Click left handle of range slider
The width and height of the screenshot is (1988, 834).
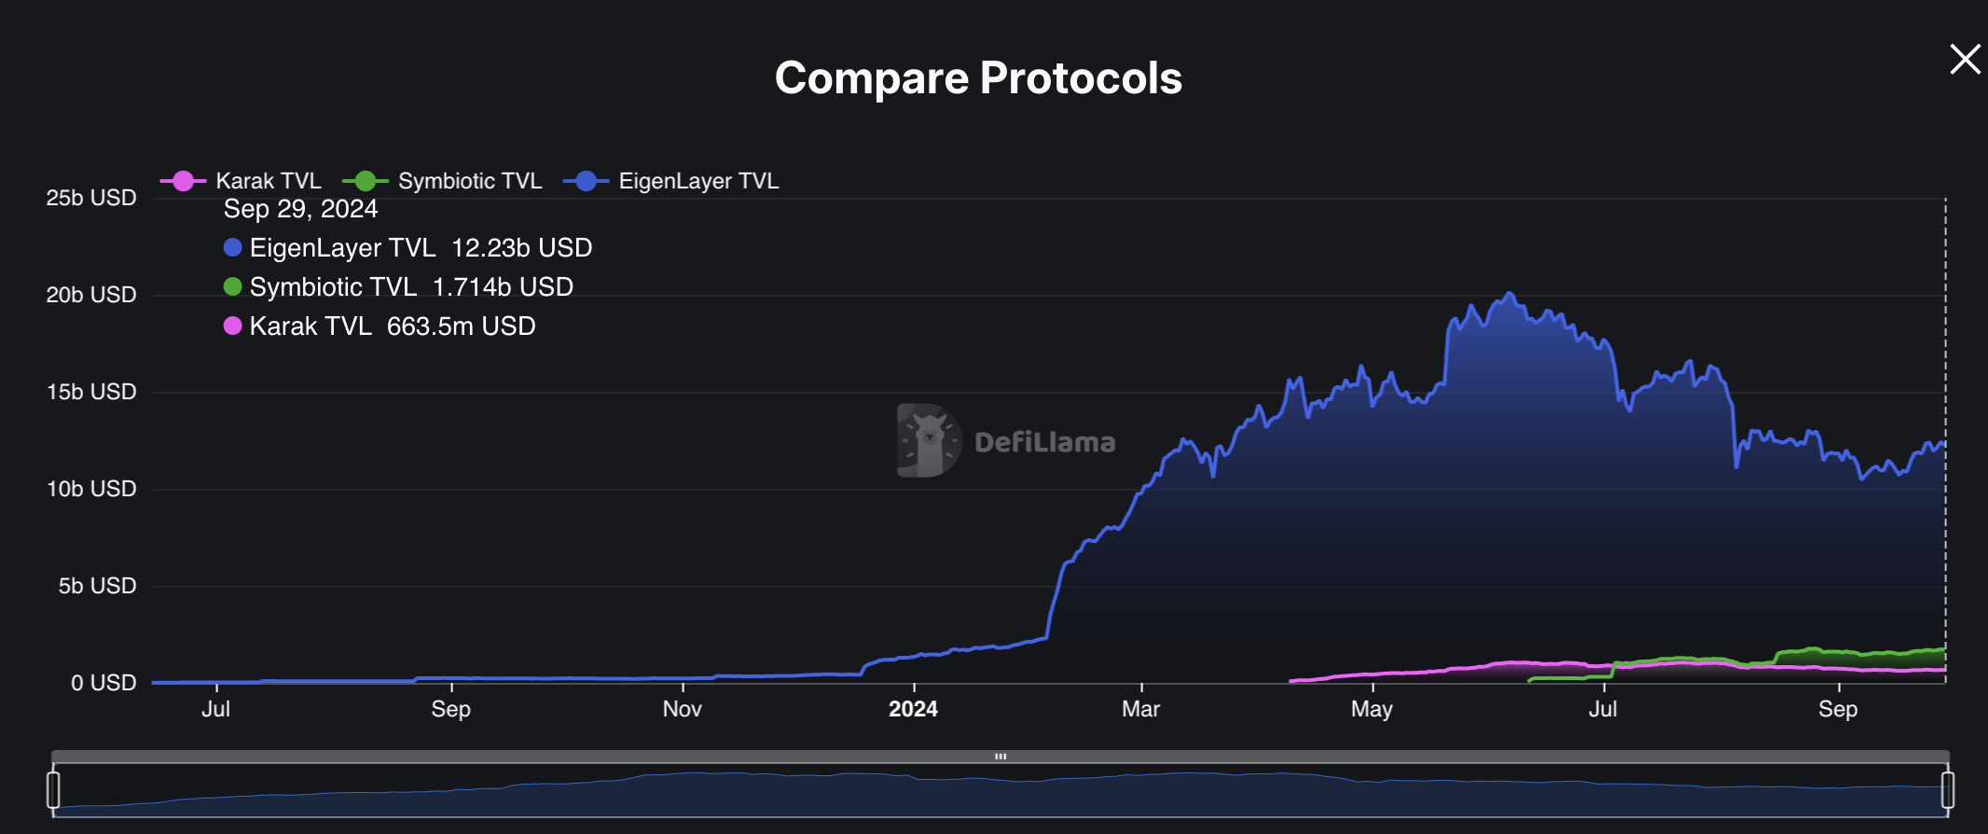click(53, 789)
